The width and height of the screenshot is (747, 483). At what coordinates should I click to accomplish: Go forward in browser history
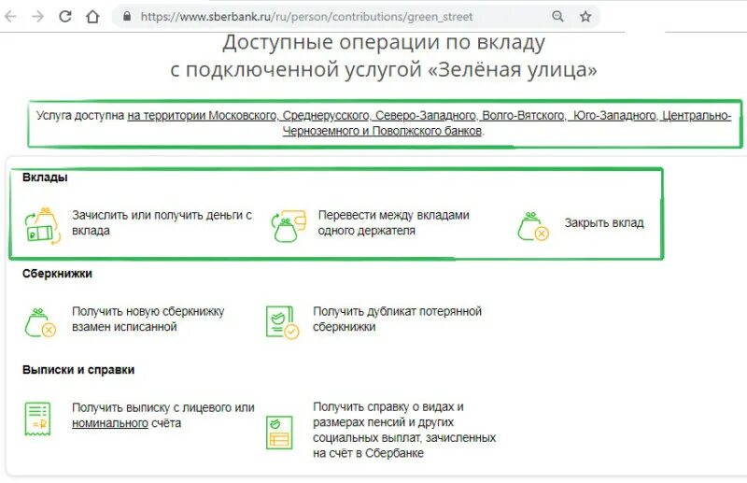[37, 17]
